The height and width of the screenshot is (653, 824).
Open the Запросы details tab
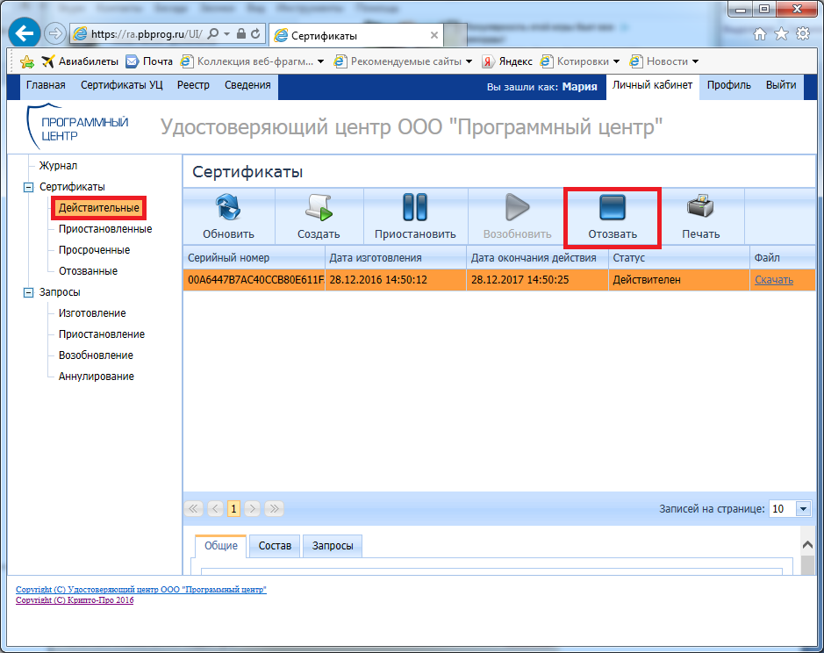coord(333,546)
